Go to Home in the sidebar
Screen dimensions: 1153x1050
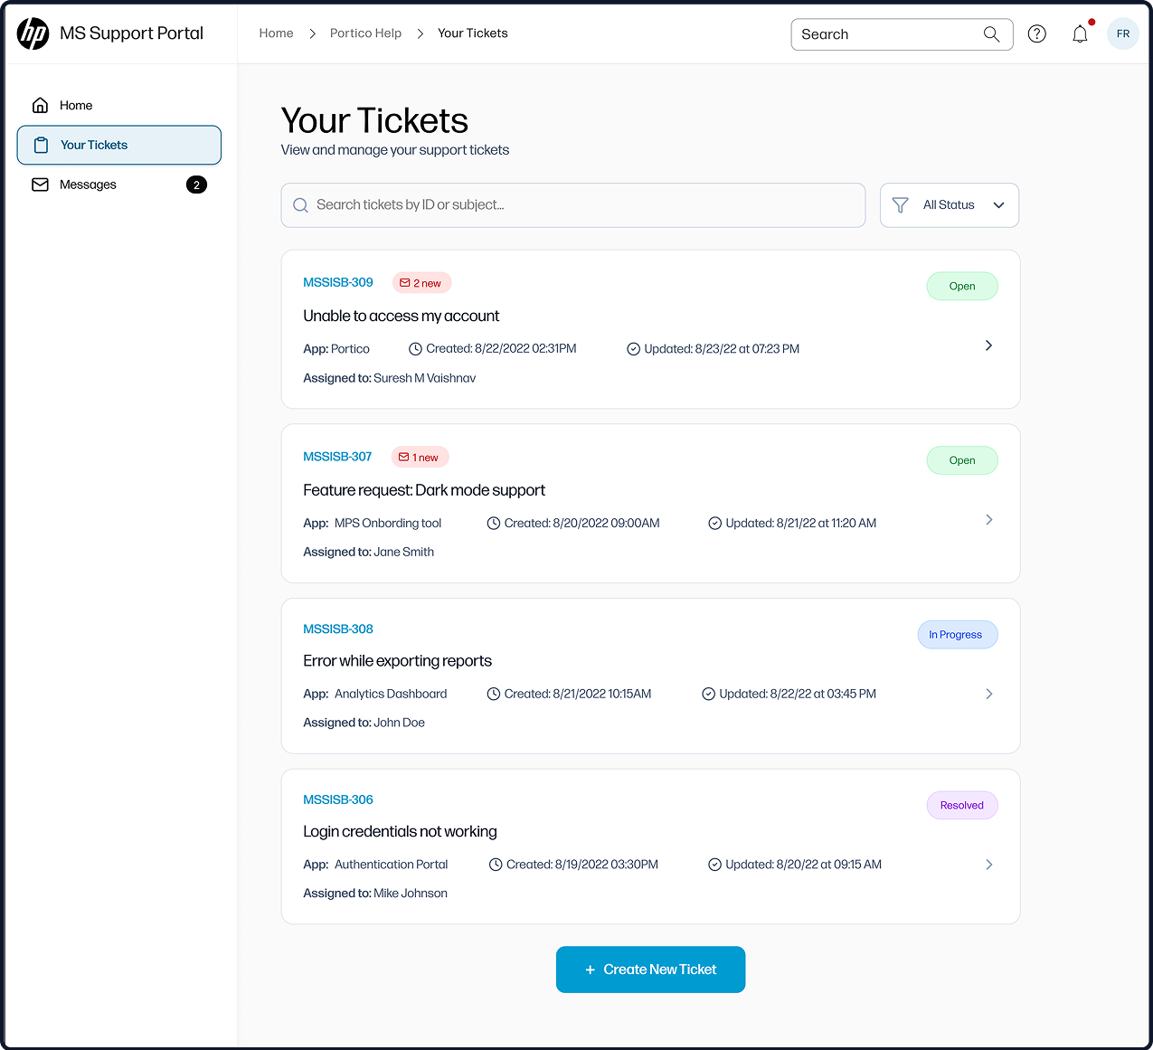pos(76,106)
